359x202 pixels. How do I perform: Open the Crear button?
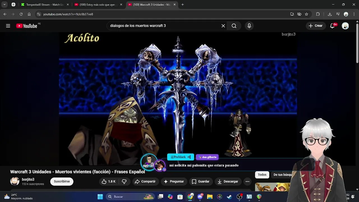pyautogui.click(x=316, y=26)
